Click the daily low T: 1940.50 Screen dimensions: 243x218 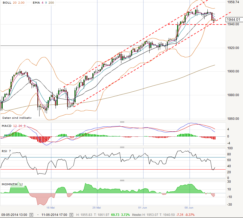(x=167, y=215)
